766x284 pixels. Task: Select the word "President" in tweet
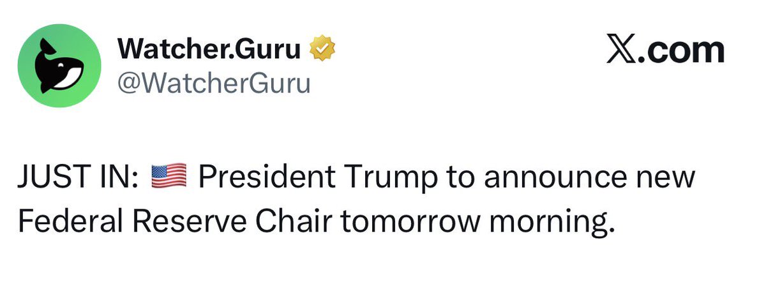tap(252, 177)
